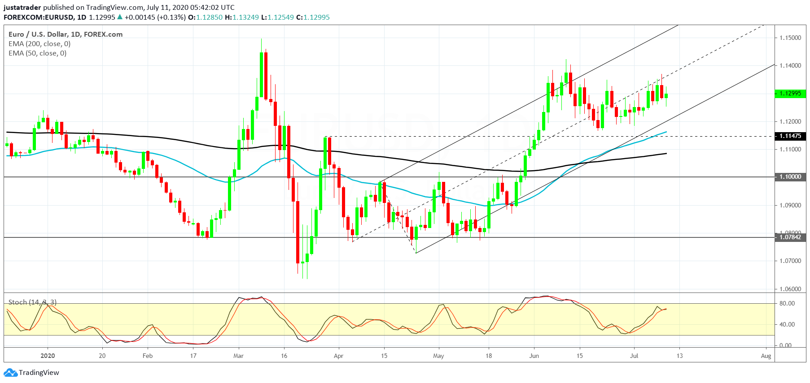The height and width of the screenshot is (383, 810).
Task: Click the justatrader author name
Action: 22,7
